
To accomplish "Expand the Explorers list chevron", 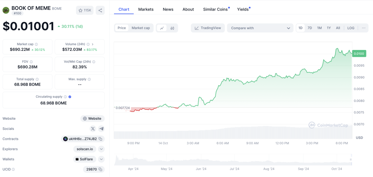I will 101,149.
